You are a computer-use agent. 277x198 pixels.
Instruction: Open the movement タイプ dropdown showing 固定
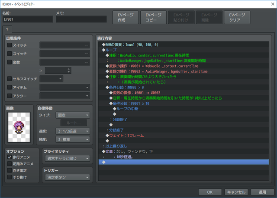click(x=73, y=115)
